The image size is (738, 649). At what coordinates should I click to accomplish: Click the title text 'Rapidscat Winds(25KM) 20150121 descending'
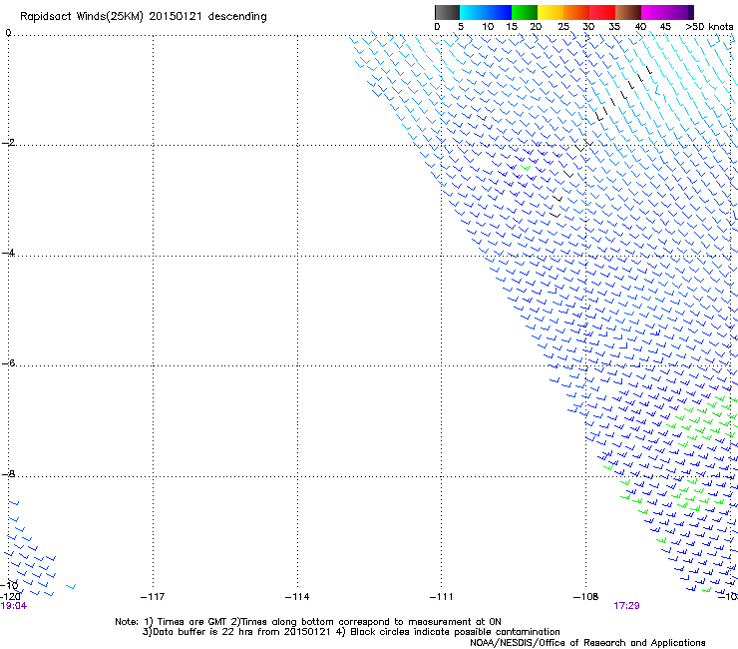click(143, 17)
